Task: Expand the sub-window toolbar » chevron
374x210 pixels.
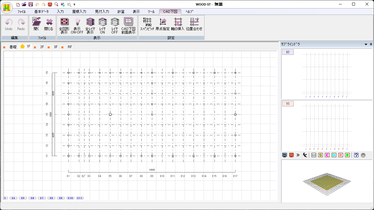Action: pyautogui.click(x=298, y=155)
